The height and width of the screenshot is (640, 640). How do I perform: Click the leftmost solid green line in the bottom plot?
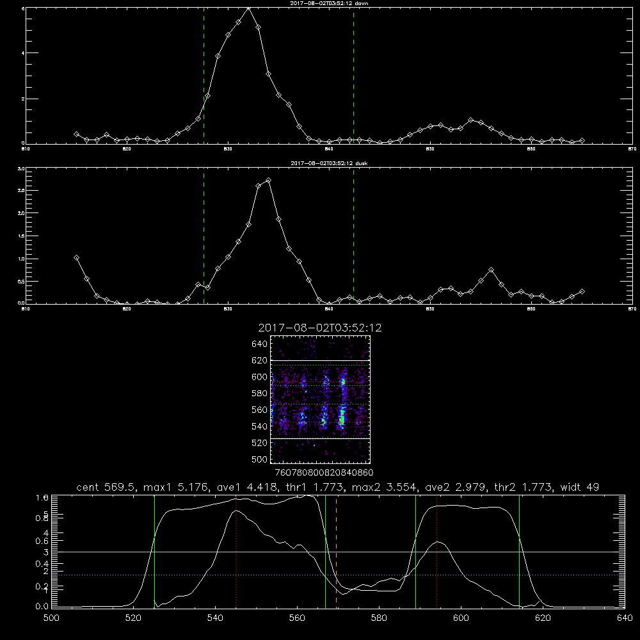point(154,552)
